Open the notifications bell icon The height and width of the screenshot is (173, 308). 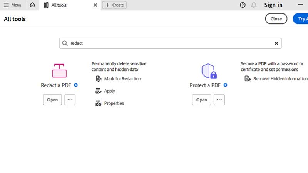254,5
